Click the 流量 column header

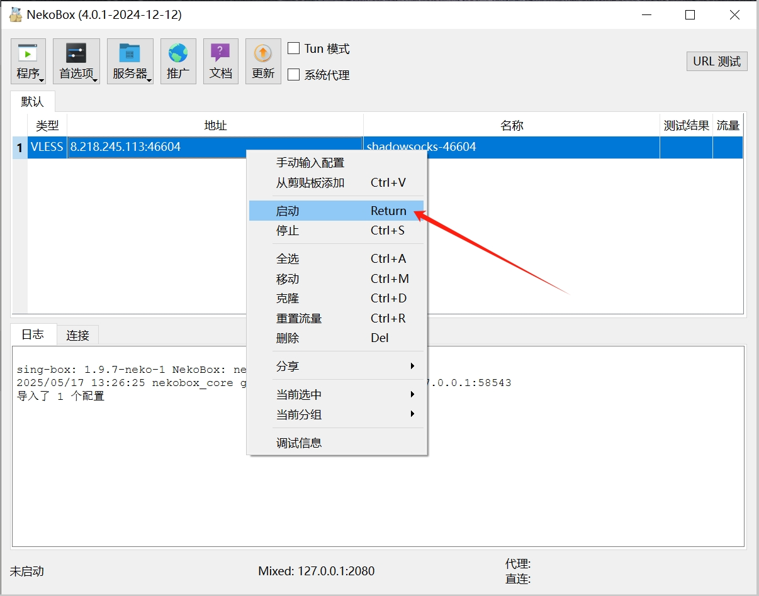coord(728,126)
